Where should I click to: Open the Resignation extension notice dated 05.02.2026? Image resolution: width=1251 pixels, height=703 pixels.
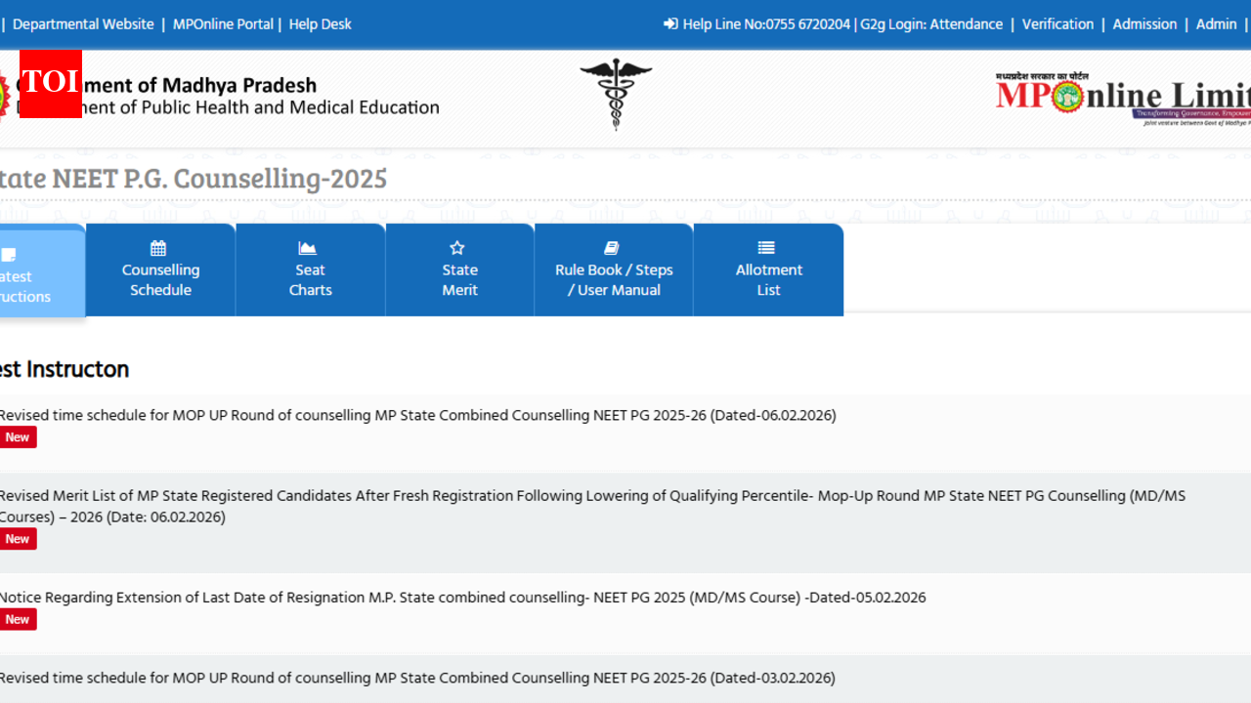463,597
